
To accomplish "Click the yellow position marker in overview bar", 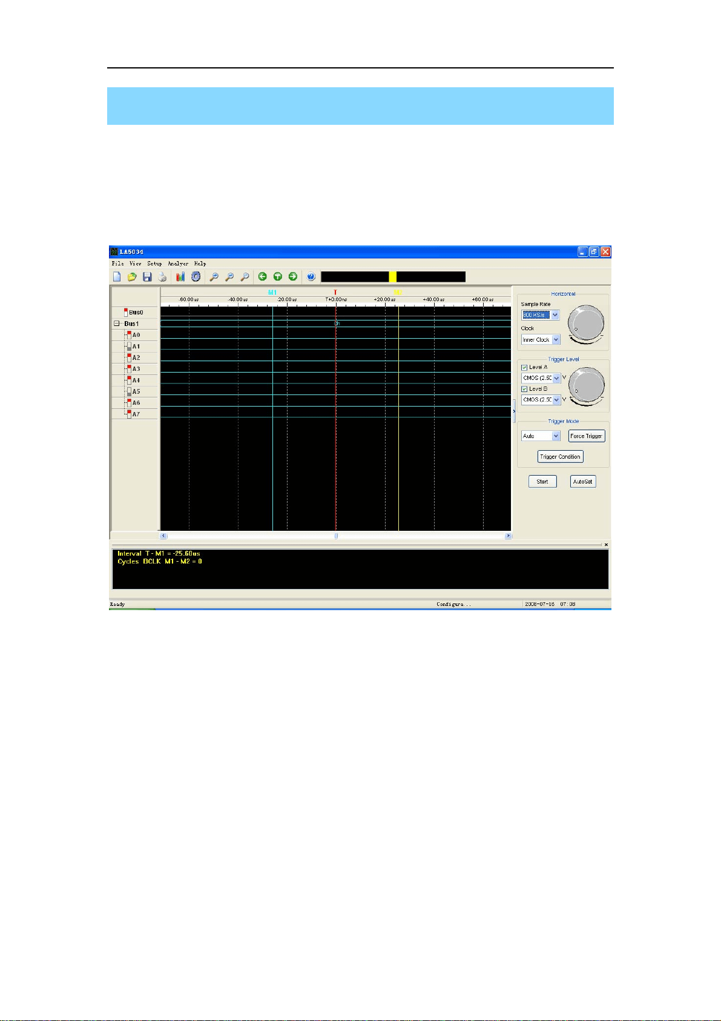I will (393, 277).
